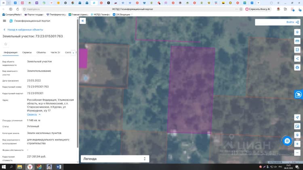Viewport: 303px width, 170px height.
Task: Open the hamburger menu of the portal
Action: [4, 21]
